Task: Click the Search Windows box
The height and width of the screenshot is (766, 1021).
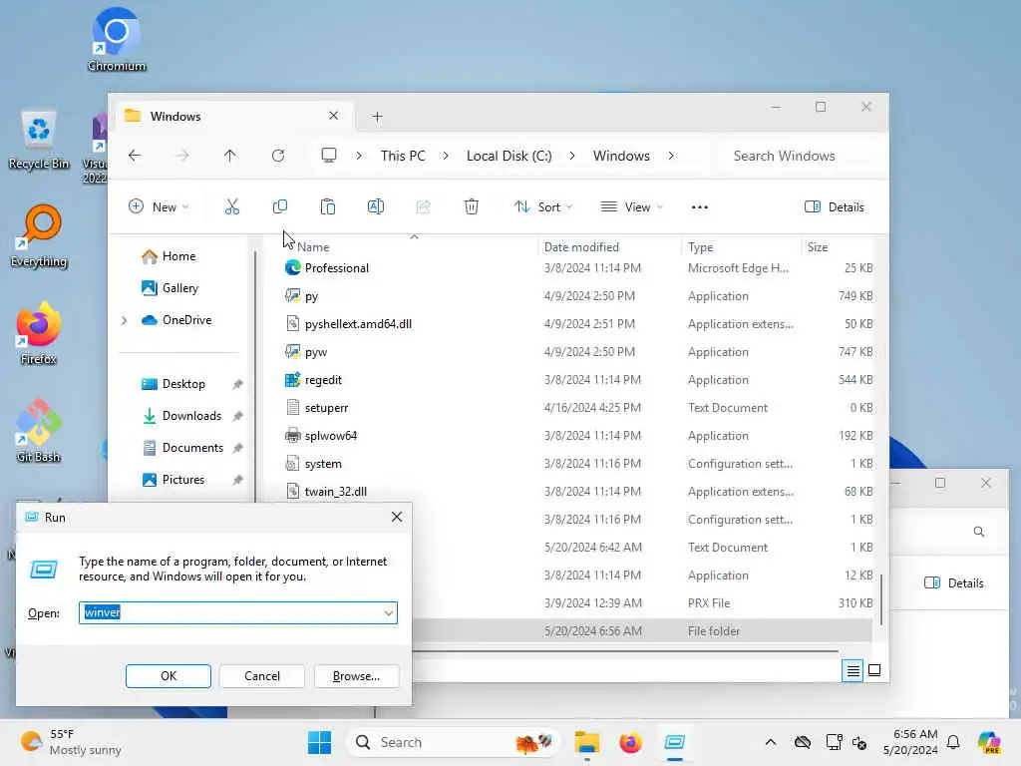Action: pos(801,156)
